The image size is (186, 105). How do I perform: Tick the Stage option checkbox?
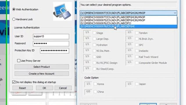(94, 33)
